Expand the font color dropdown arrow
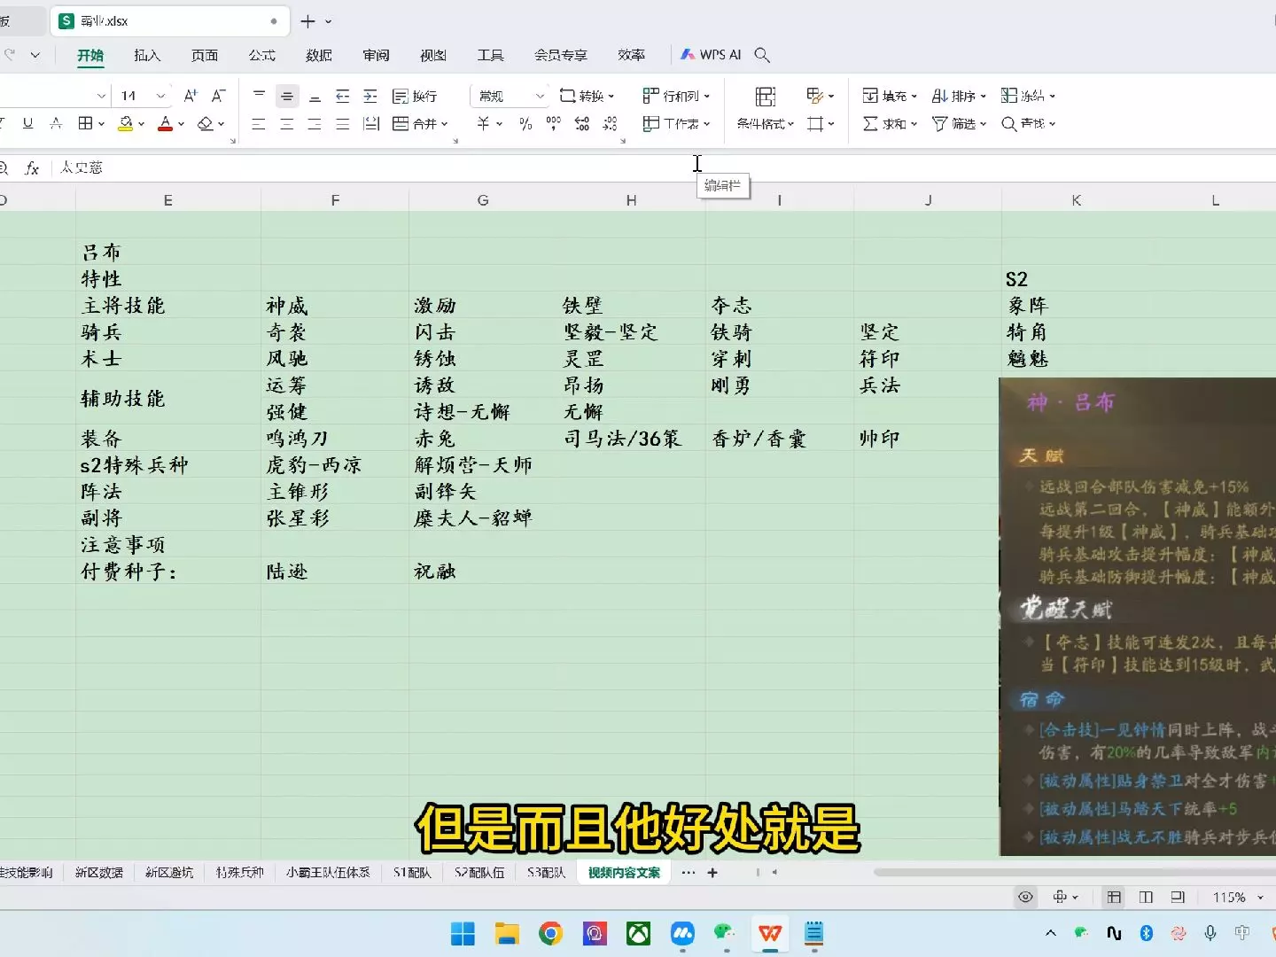This screenshot has height=957, width=1276. click(x=181, y=124)
